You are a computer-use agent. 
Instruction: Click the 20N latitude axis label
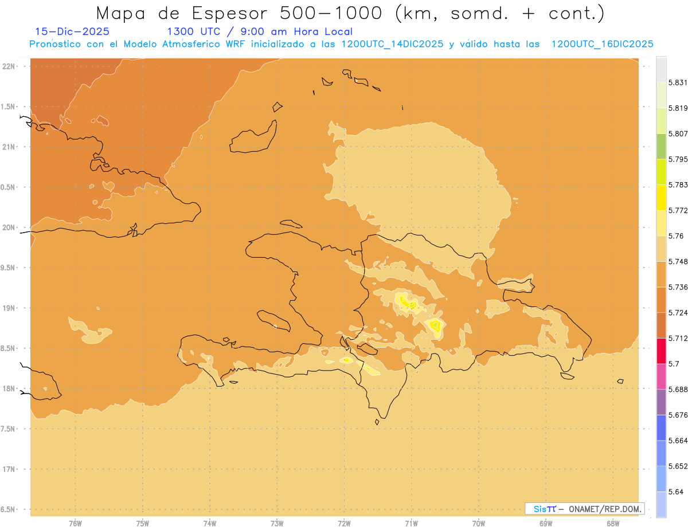[x=9, y=227]
